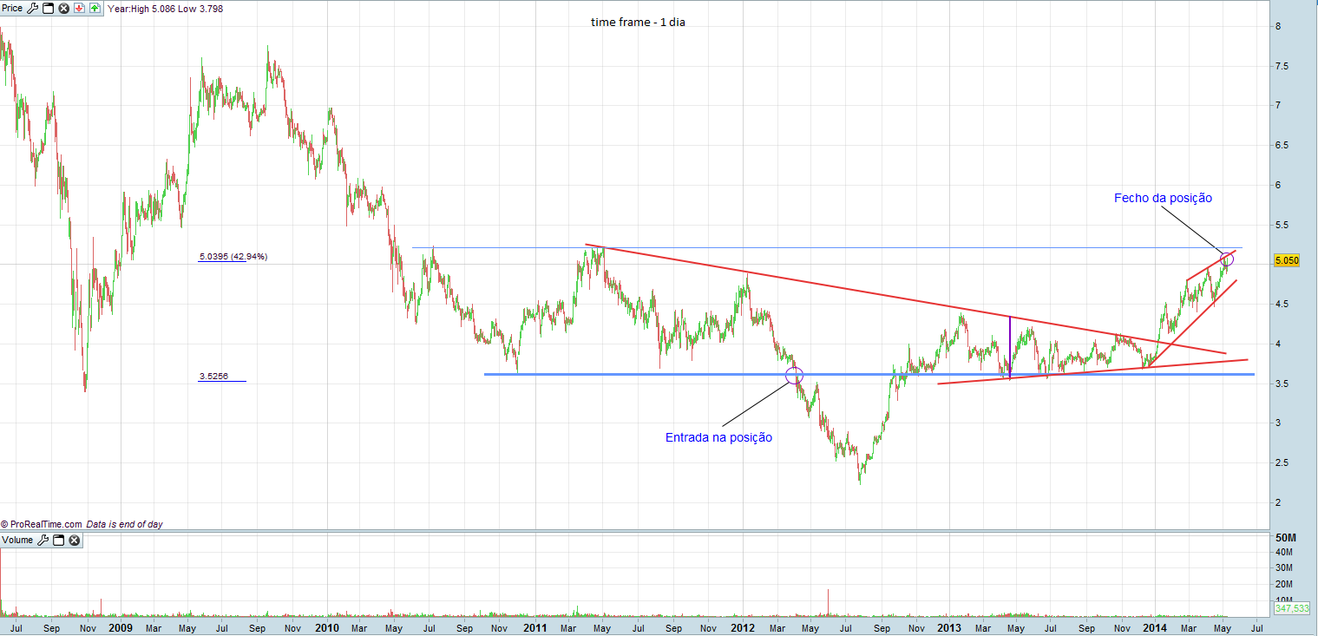1318x636 pixels.
Task: Select the "Fecho da posição" annotation text
Action: (1163, 198)
